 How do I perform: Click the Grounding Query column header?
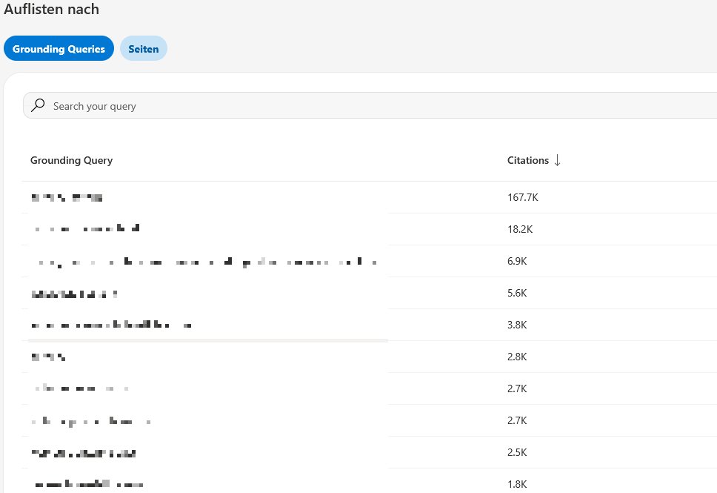point(71,160)
